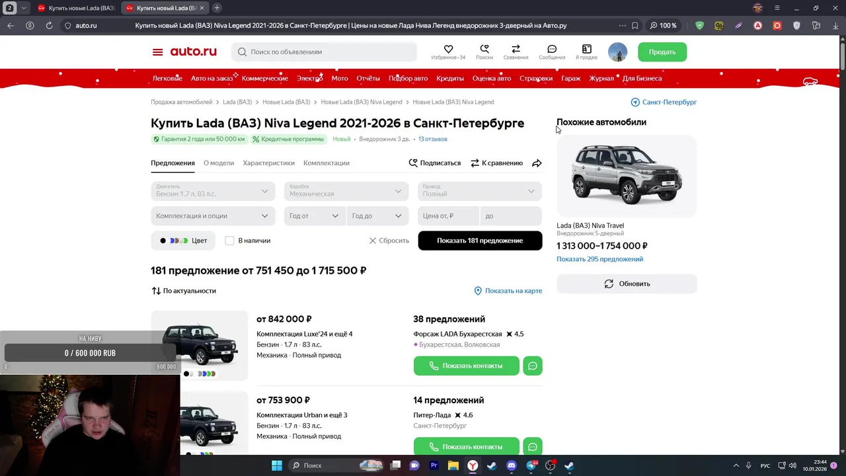Open sort По актуальности selector
846x476 pixels.
pos(184,291)
